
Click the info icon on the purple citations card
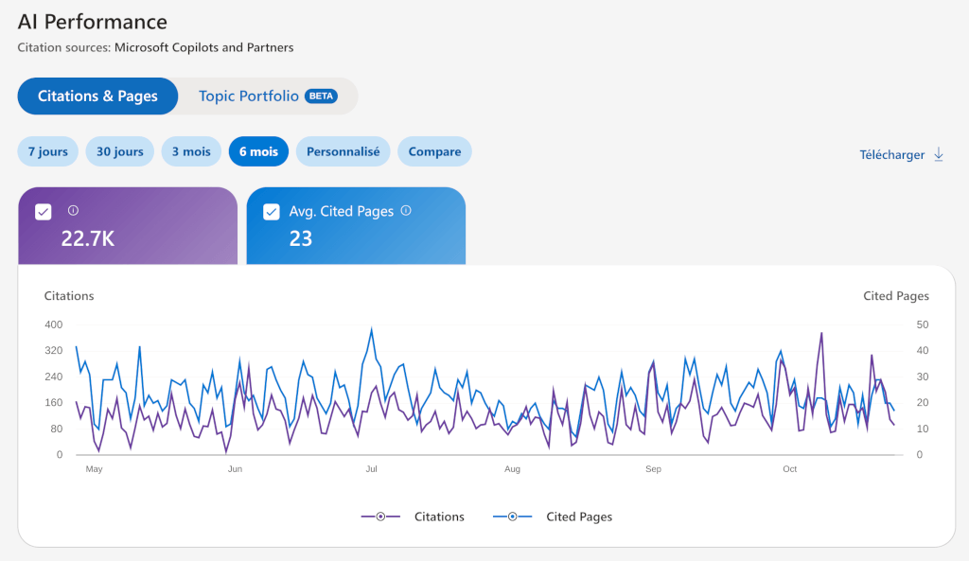coord(73,211)
